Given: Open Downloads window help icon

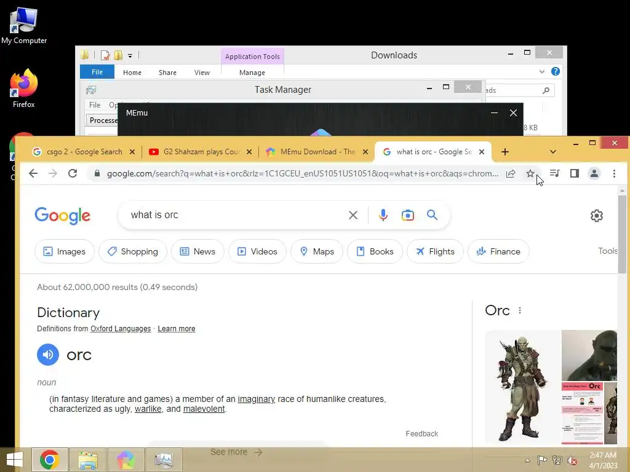Looking at the screenshot, I should click(556, 71).
